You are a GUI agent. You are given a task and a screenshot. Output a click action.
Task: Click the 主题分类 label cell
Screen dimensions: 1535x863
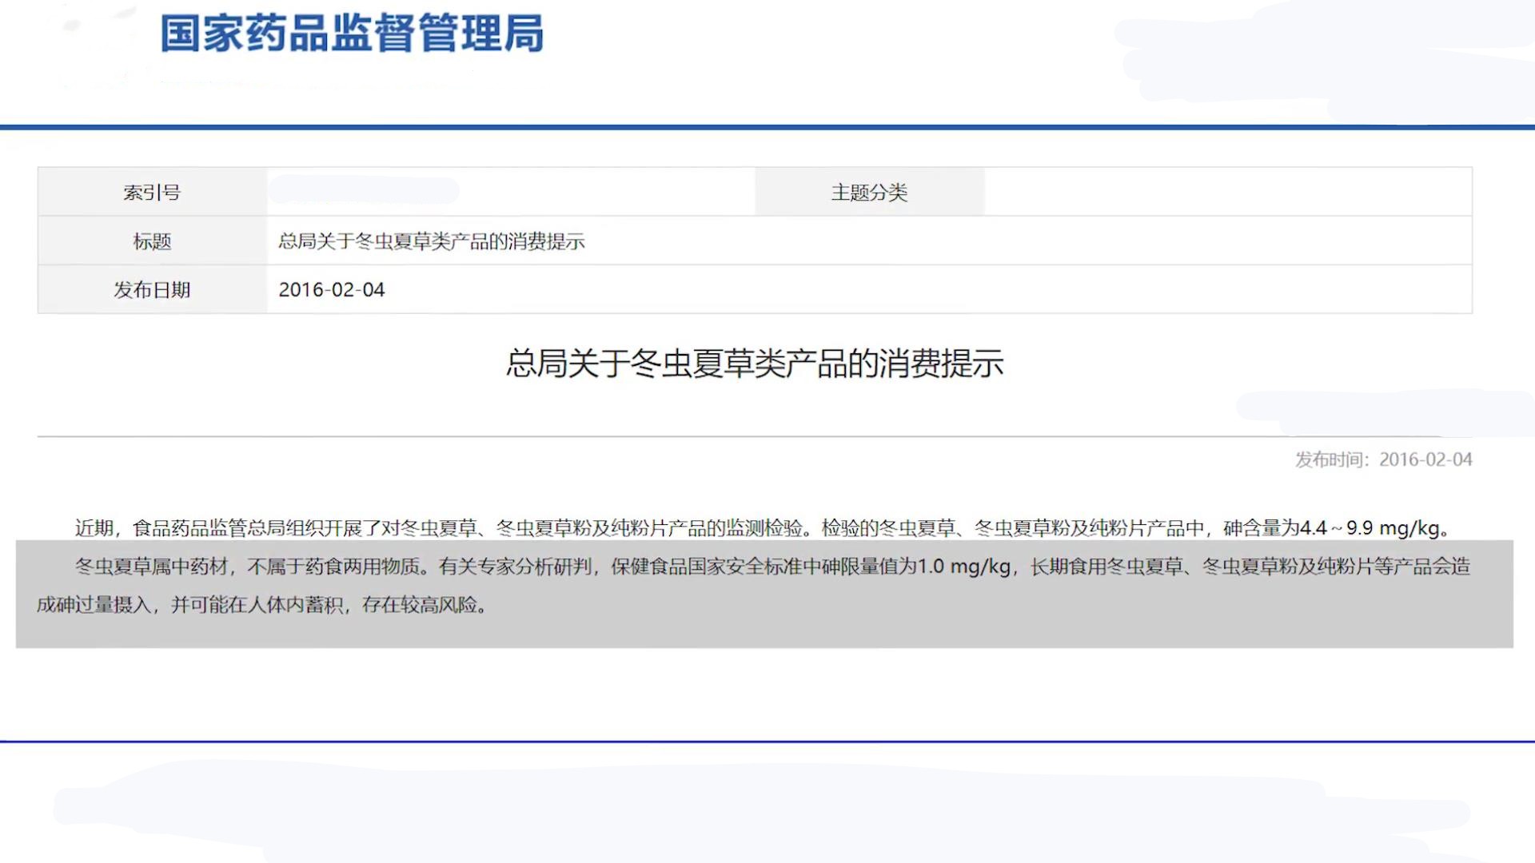click(869, 193)
